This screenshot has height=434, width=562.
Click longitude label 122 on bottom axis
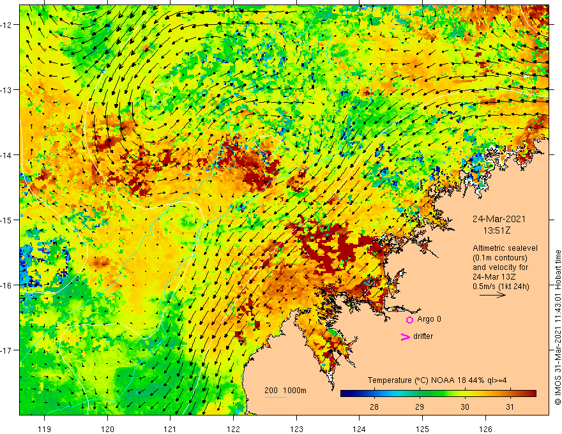pyautogui.click(x=233, y=429)
